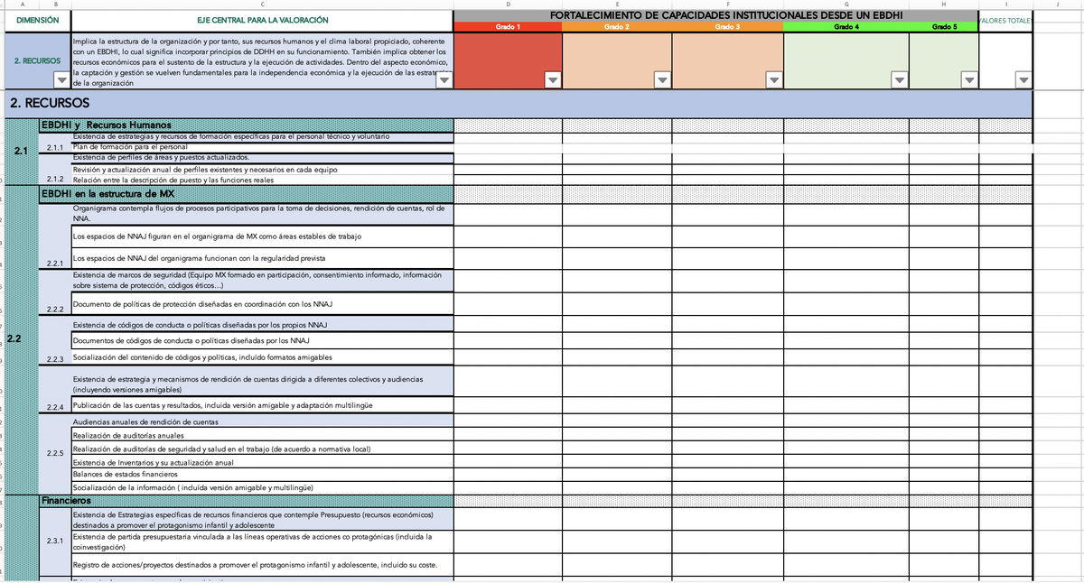Viewport: 1084px width, 583px height.
Task: Select the orange Grado 2 header cell
Action: 617,28
